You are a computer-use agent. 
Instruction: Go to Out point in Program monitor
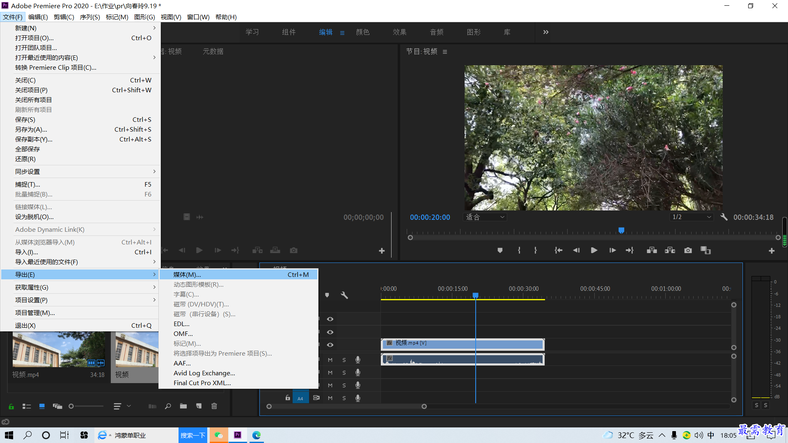(x=630, y=250)
